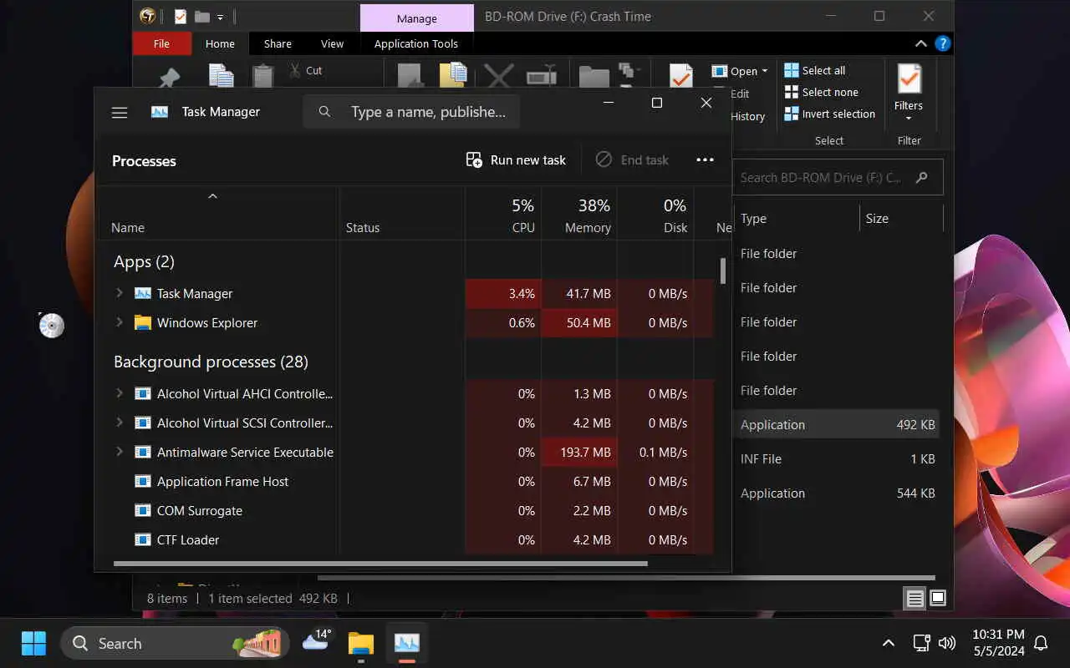Open the Open button dropdown arrow in ribbon

point(764,71)
